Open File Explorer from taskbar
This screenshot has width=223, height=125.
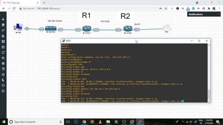point(108,122)
